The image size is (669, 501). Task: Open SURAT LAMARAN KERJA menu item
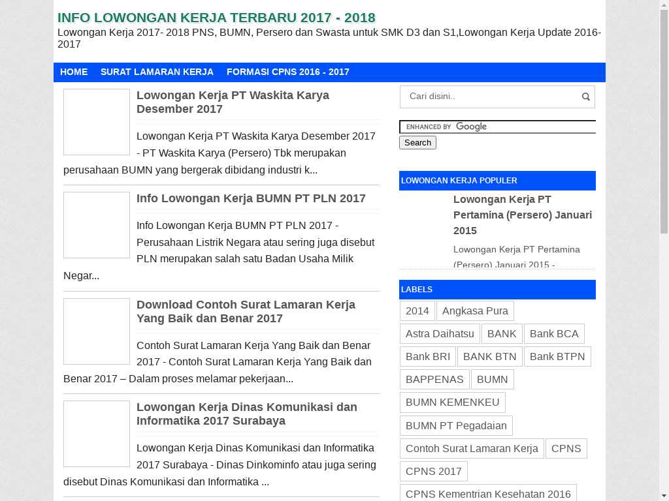(x=157, y=72)
